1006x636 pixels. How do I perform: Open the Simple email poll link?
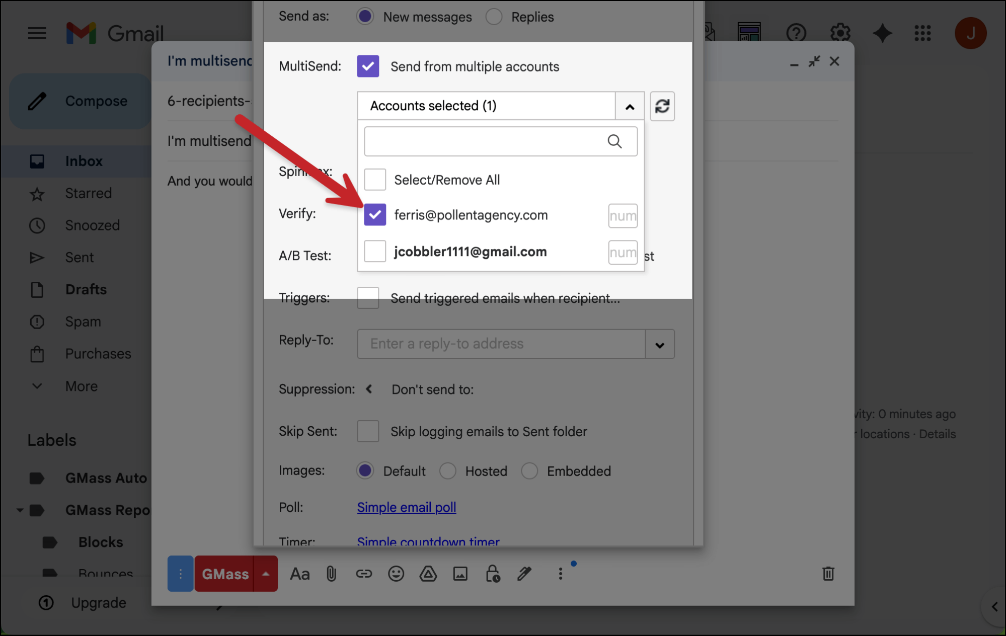tap(406, 507)
